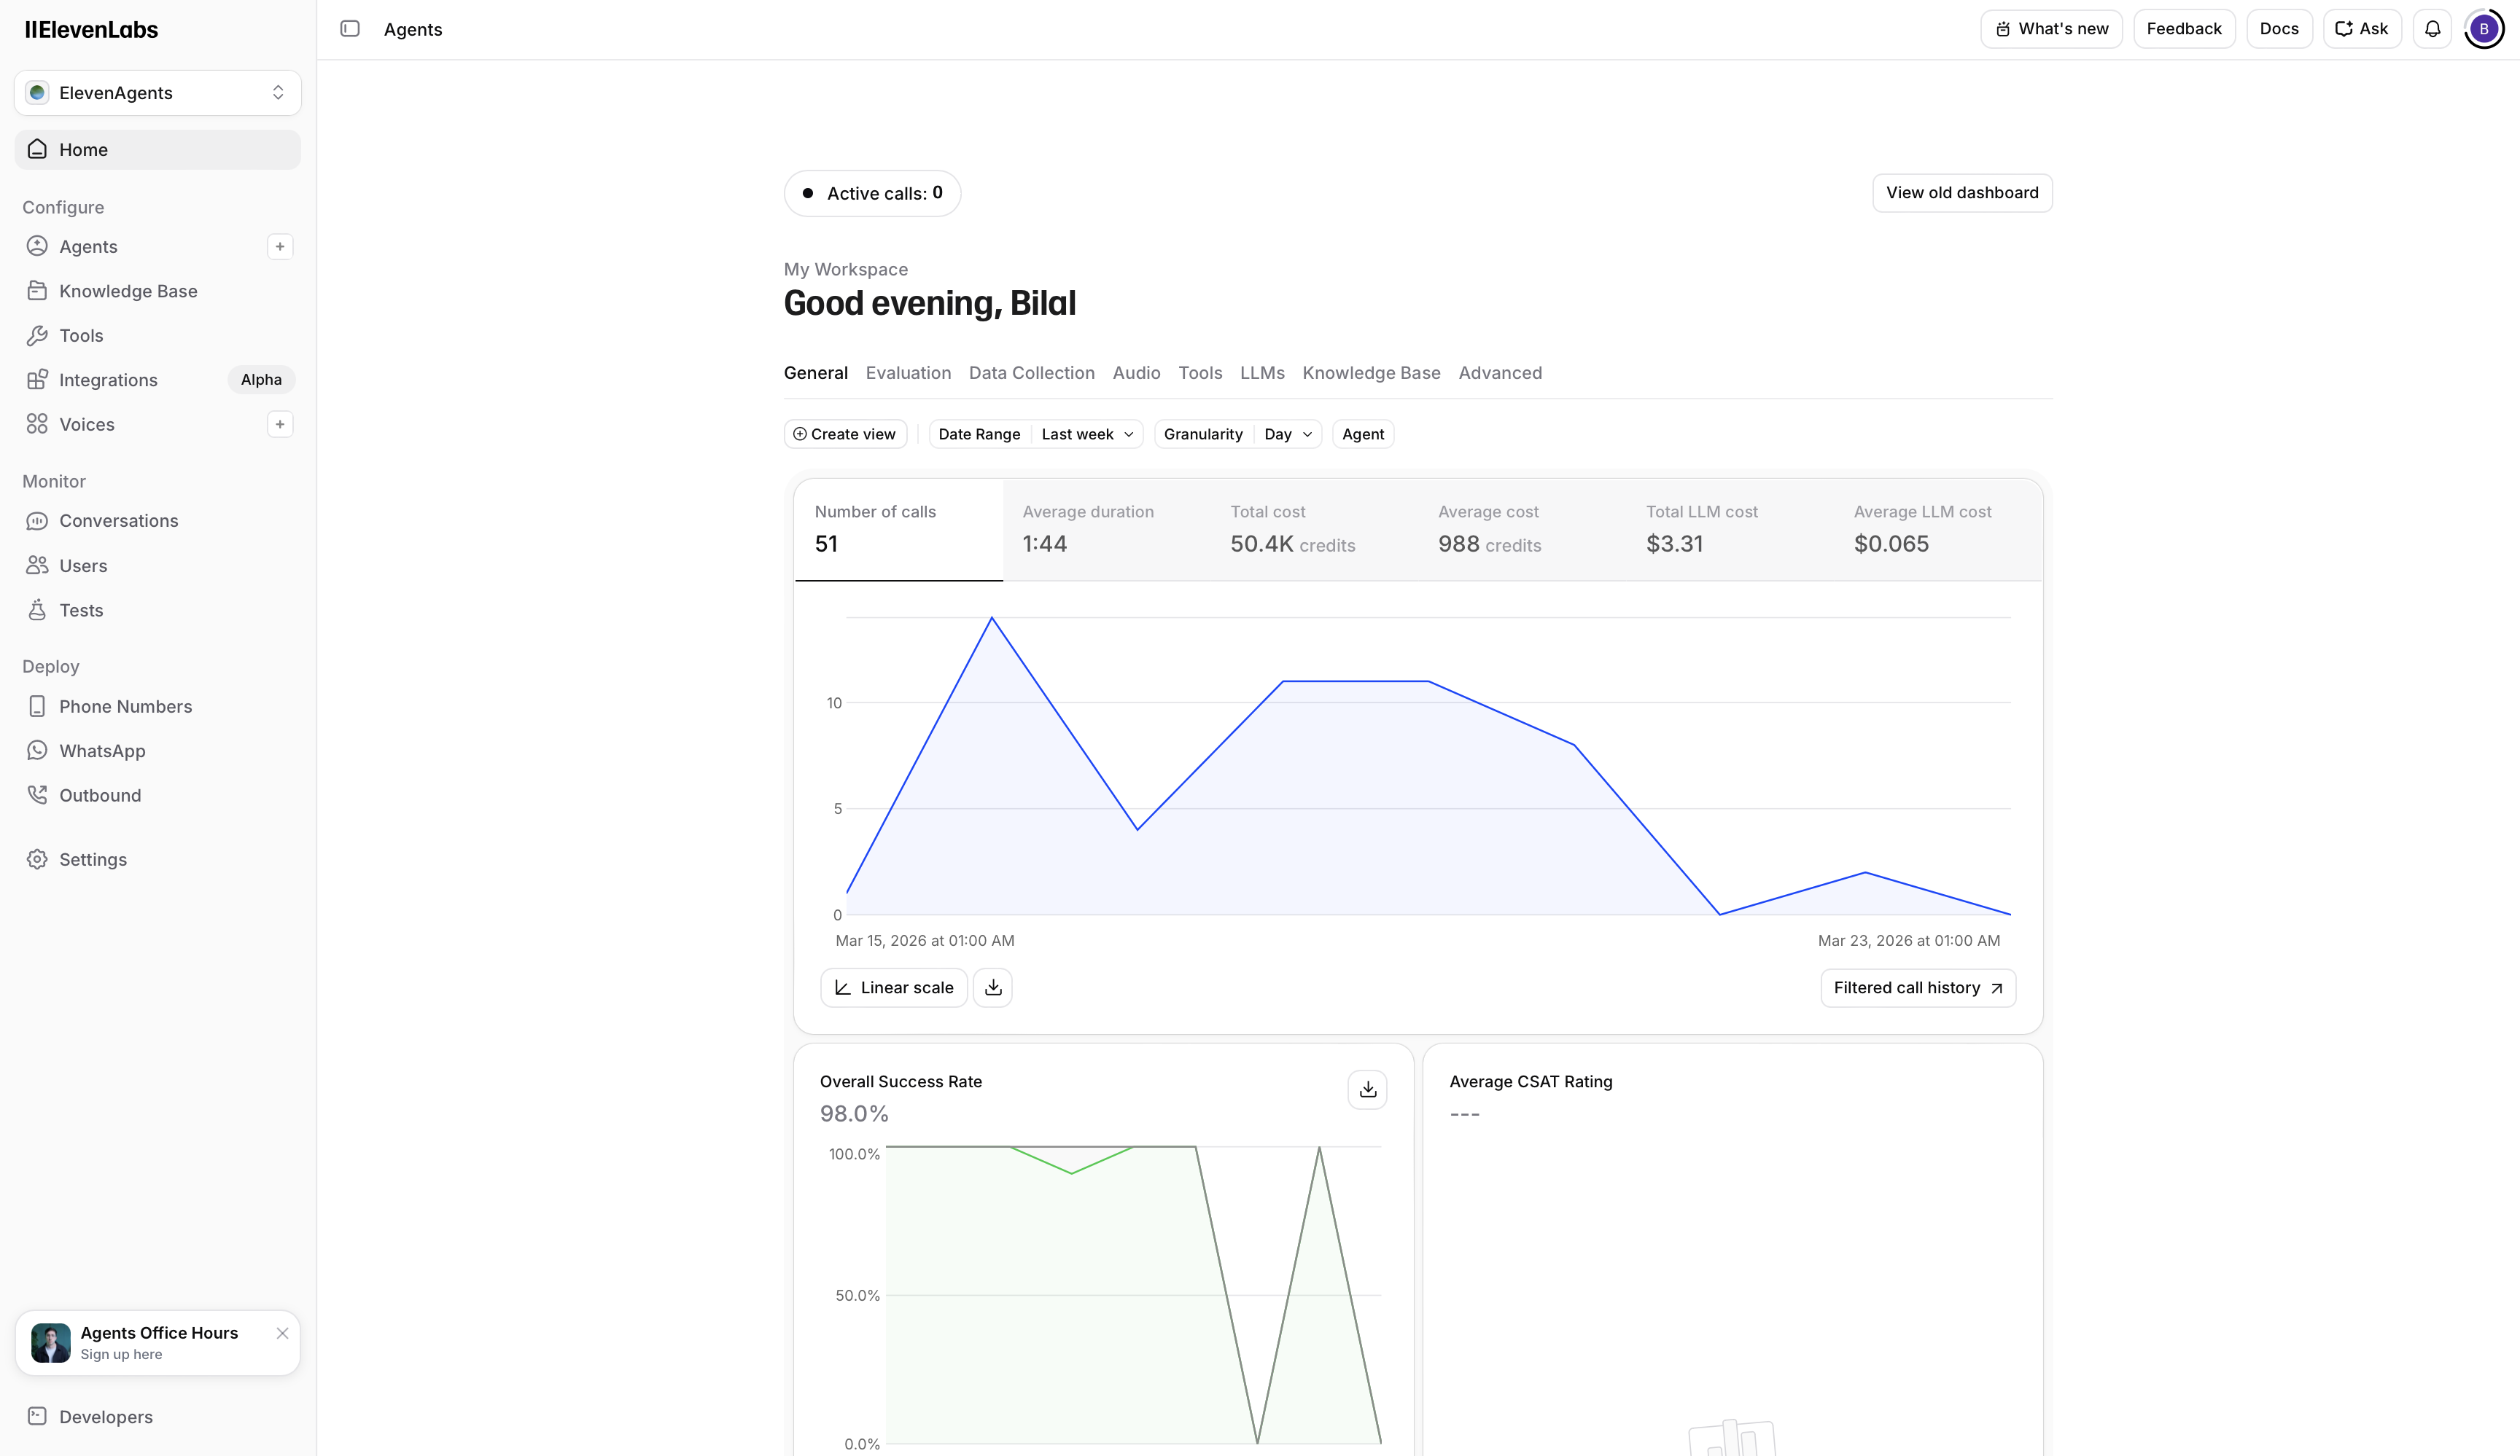
Task: Switch to the Evaluation tab
Action: (907, 372)
